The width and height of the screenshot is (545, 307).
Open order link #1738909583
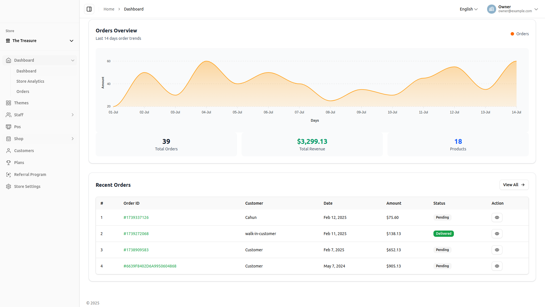[x=136, y=250]
